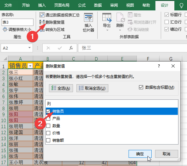The width and height of the screenshot is (187, 166).
Task: Expand the Export (导出) dropdown arrow
Action: click(107, 30)
